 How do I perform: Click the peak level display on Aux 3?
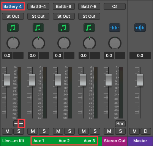(95, 55)
